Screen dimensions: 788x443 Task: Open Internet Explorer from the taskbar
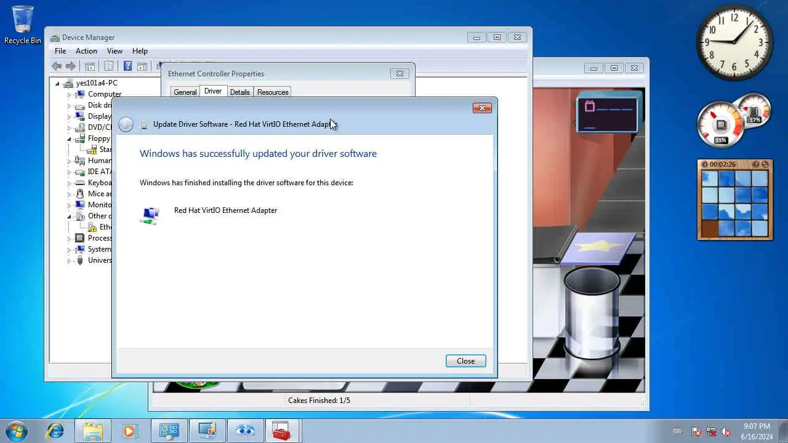coord(55,431)
